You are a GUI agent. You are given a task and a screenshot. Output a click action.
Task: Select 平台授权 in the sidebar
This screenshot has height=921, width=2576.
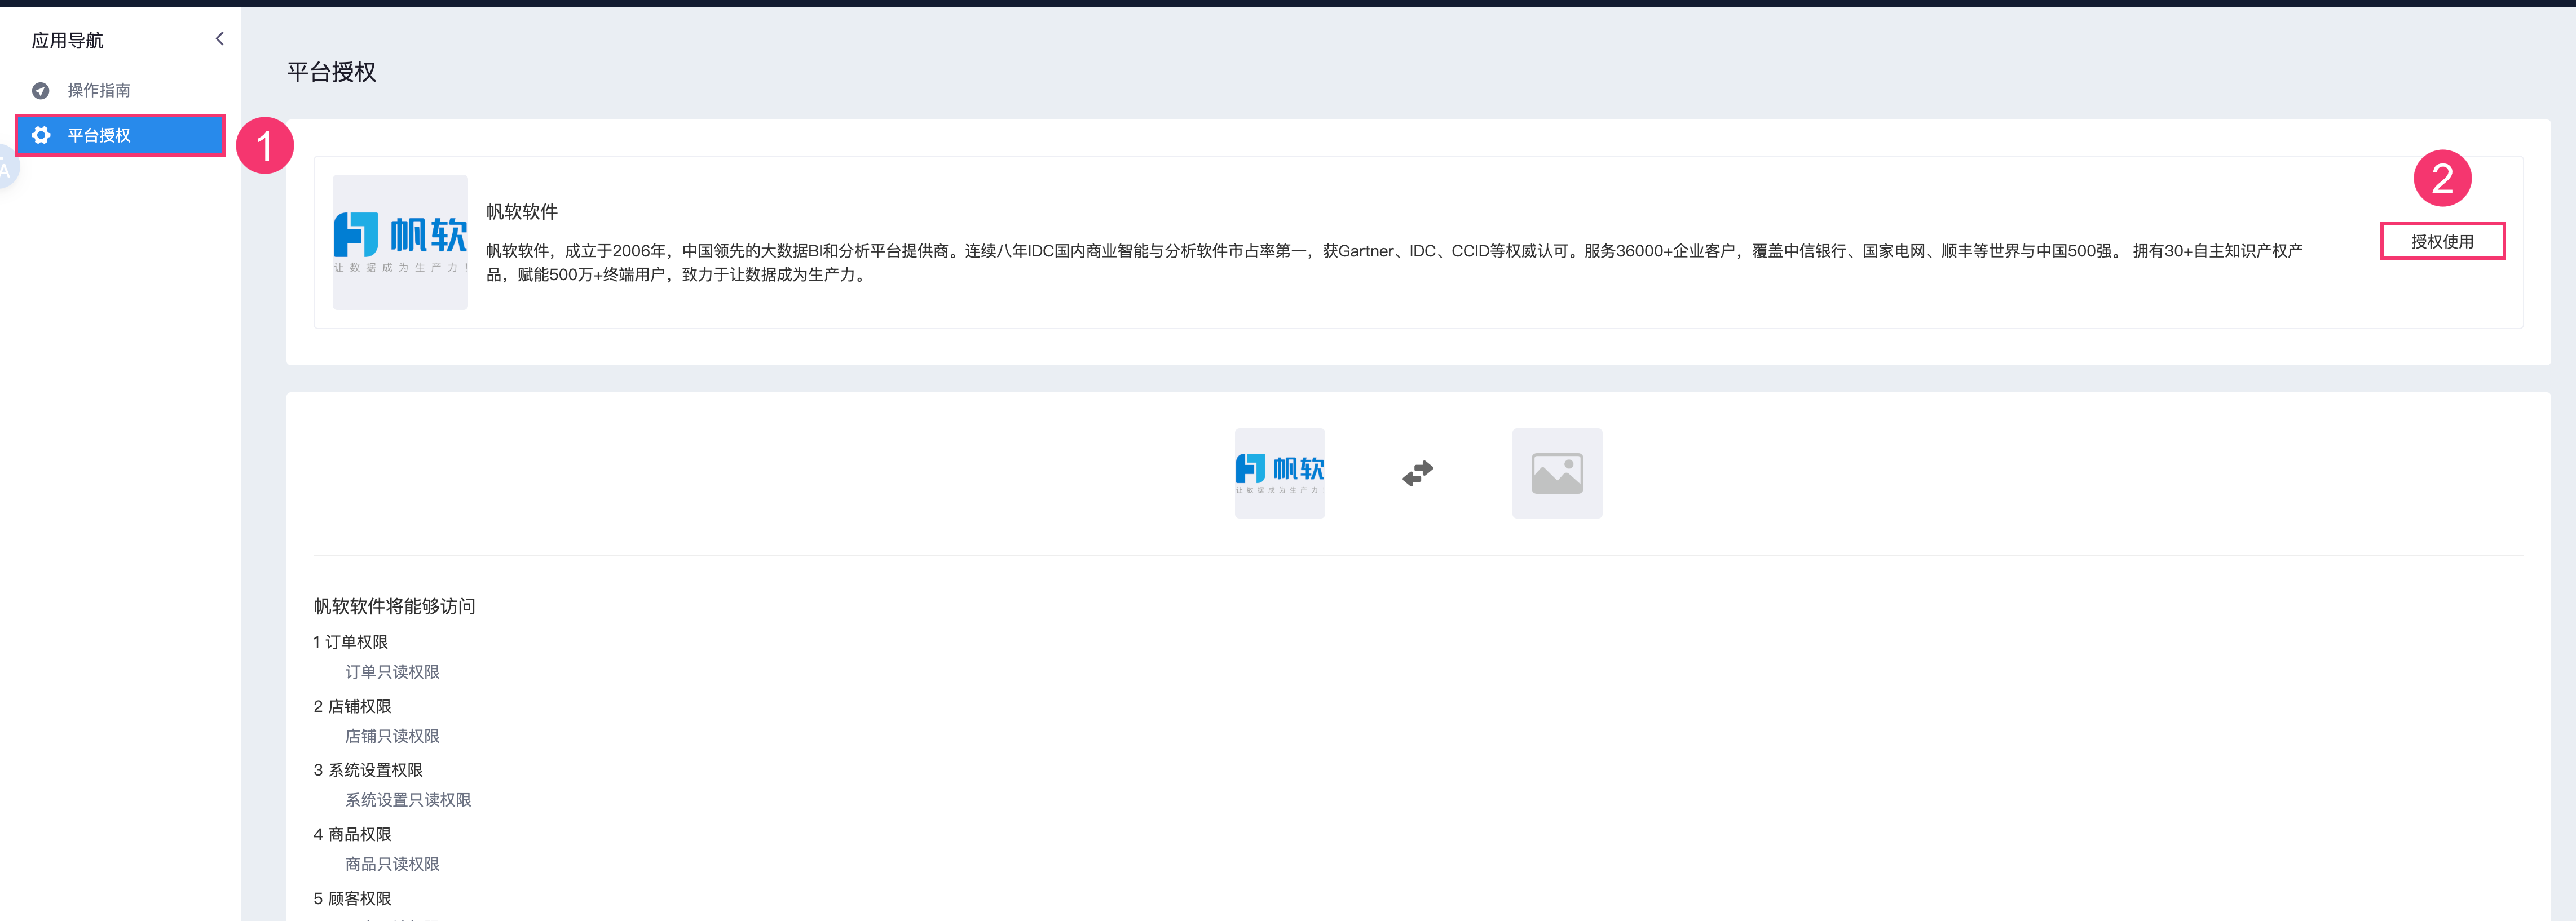tap(120, 135)
